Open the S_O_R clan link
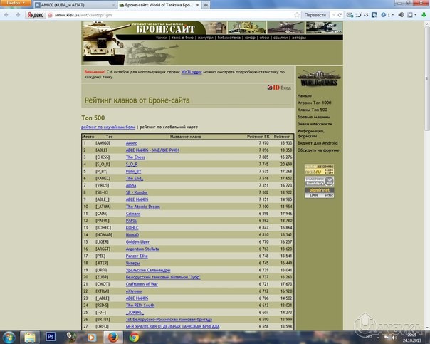The width and height of the screenshot is (430, 344). [x=132, y=165]
